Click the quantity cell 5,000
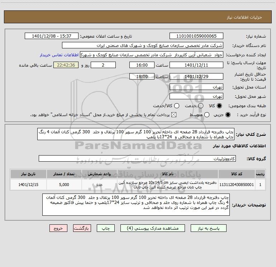276x267 pixels. tap(64, 185)
